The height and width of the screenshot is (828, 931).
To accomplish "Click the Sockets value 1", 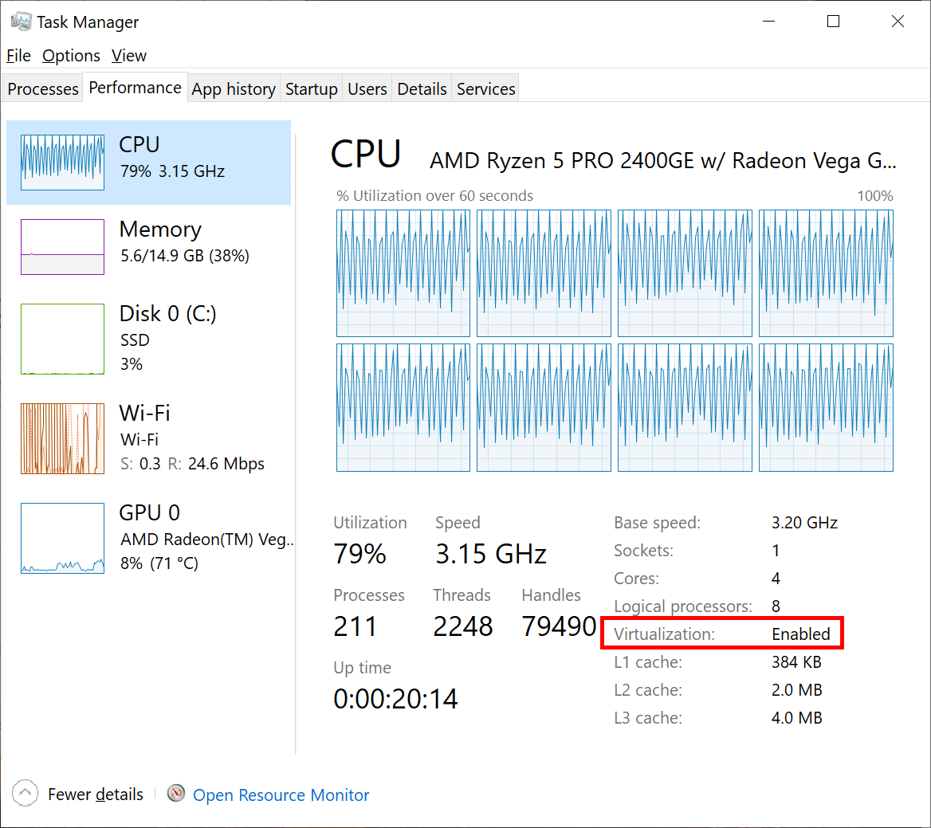I will point(776,550).
